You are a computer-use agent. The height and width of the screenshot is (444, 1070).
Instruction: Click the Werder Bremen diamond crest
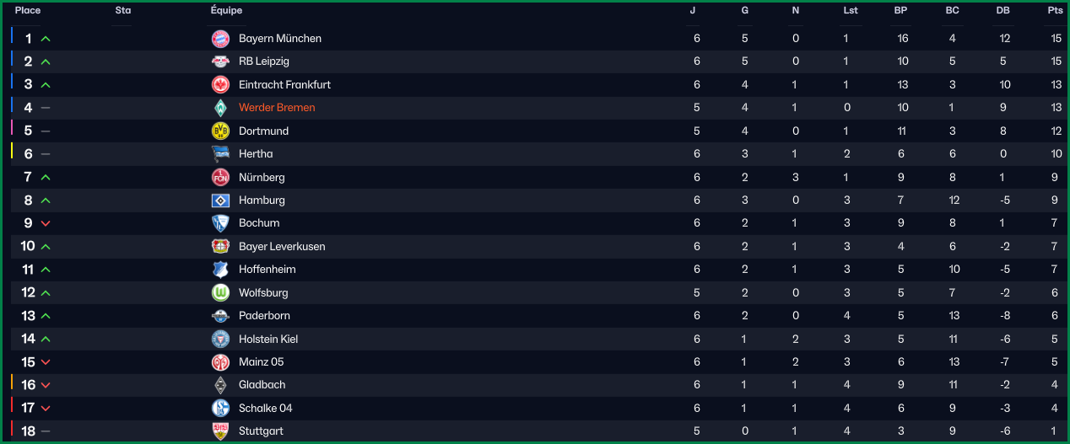[x=220, y=108]
